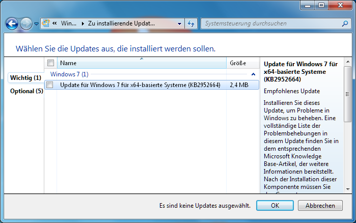
Task: Open the recent pages dropdown arrow
Action: tap(36, 24)
